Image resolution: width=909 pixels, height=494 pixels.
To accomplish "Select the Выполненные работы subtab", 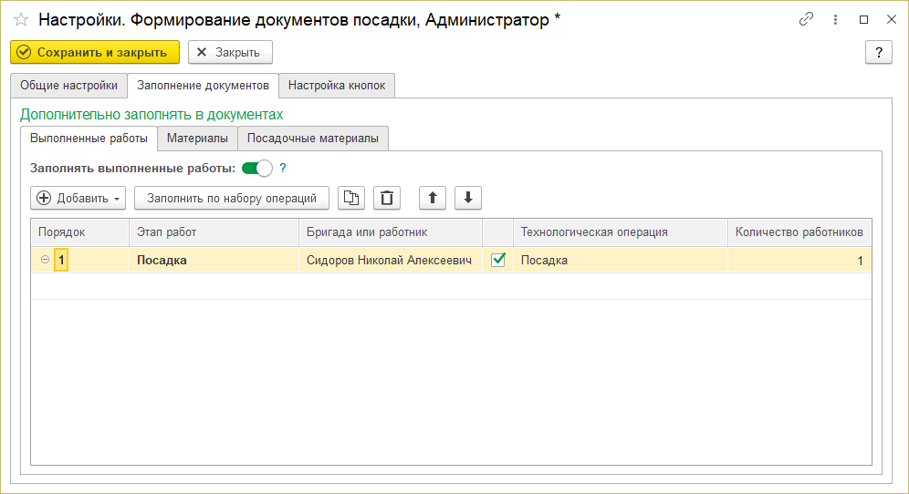I will pyautogui.click(x=89, y=139).
